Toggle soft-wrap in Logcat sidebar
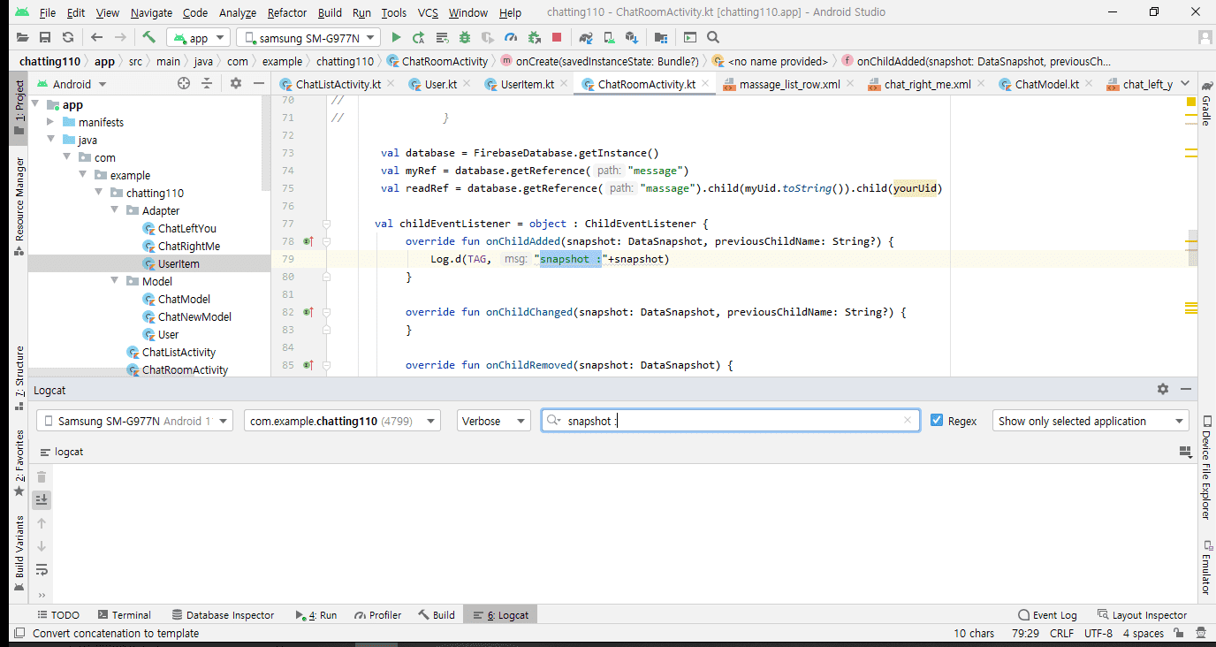The image size is (1216, 647). click(x=42, y=569)
